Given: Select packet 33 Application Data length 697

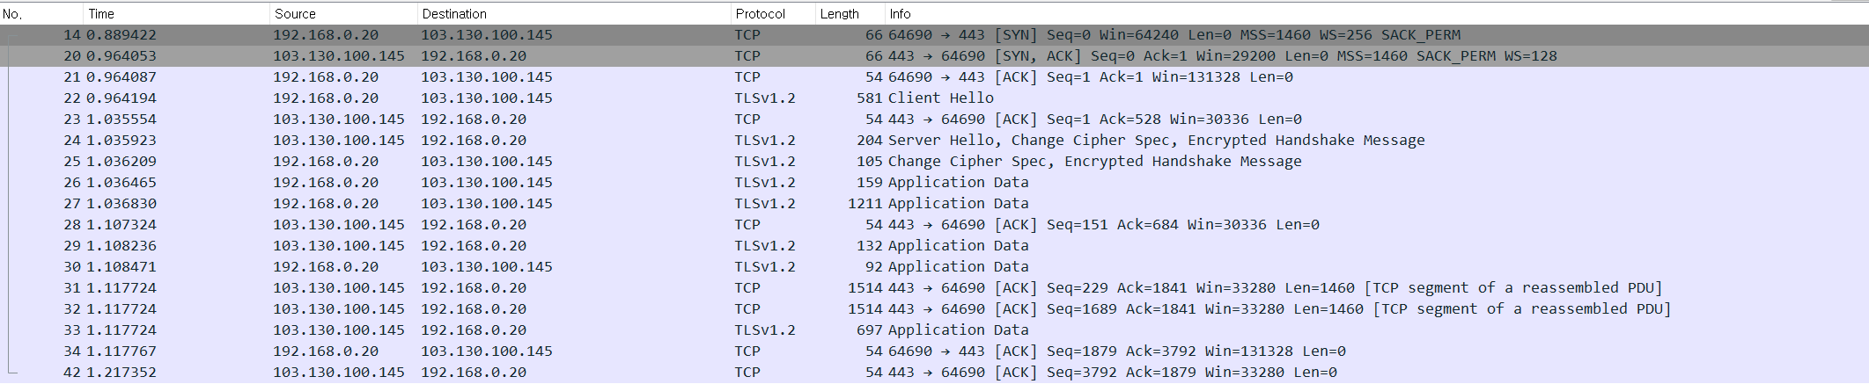Looking at the screenshot, I should pyautogui.click(x=934, y=330).
